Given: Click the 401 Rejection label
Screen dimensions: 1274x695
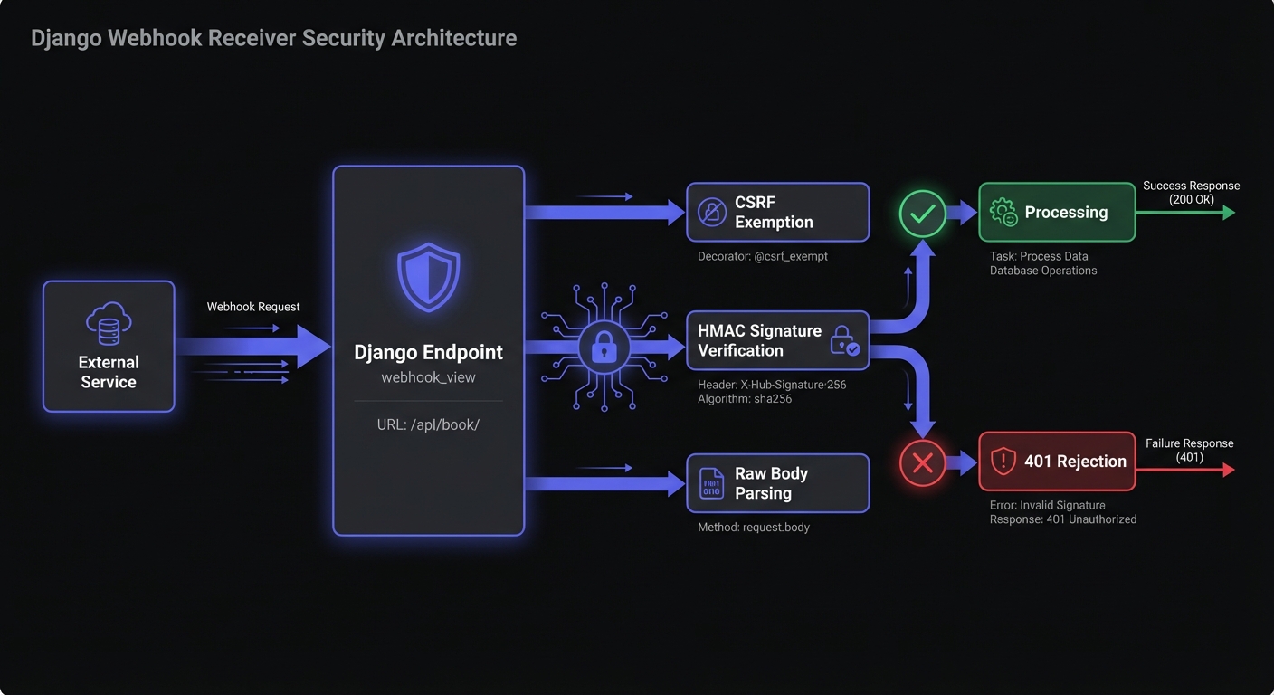Looking at the screenshot, I should click(x=1075, y=462).
